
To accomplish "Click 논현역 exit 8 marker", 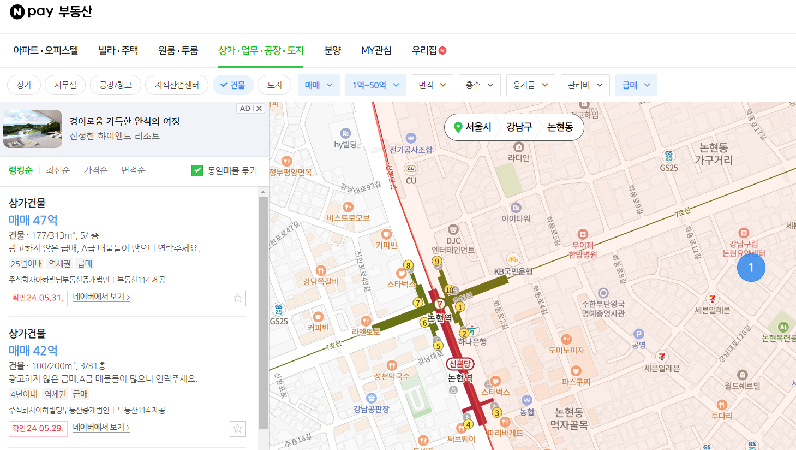I will (408, 265).
